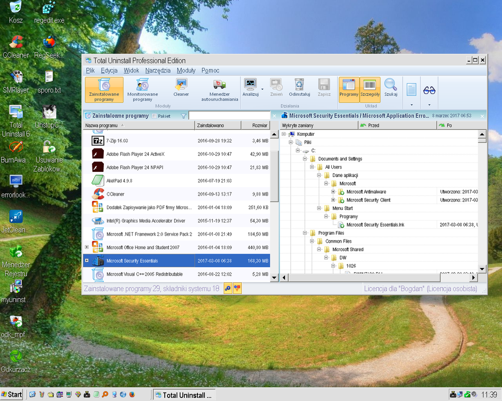Open the Plik menu
This screenshot has width=502, height=401.
click(90, 70)
